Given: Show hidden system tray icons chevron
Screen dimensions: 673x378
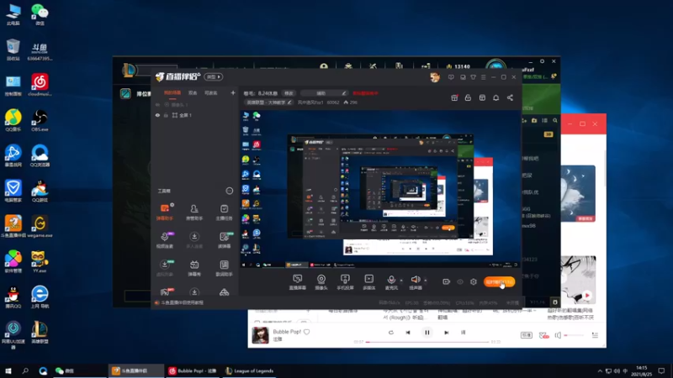Looking at the screenshot, I should pos(600,371).
